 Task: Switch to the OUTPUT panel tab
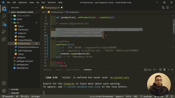(59, 70)
